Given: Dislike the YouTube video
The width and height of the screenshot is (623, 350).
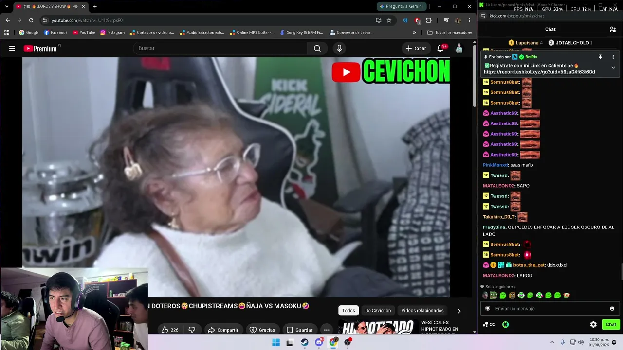Looking at the screenshot, I should coord(192,330).
